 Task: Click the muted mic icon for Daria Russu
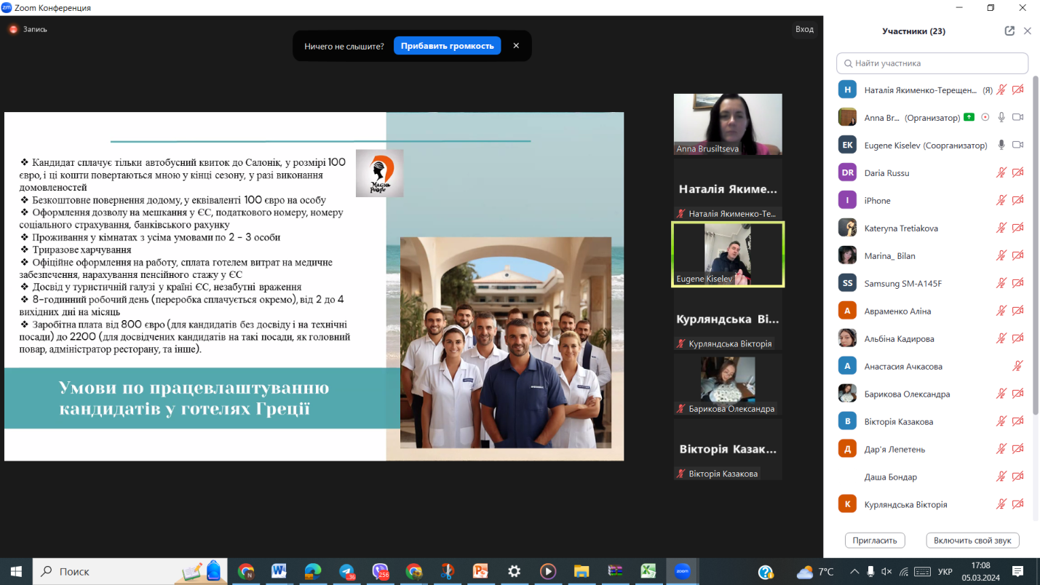coord(1001,172)
